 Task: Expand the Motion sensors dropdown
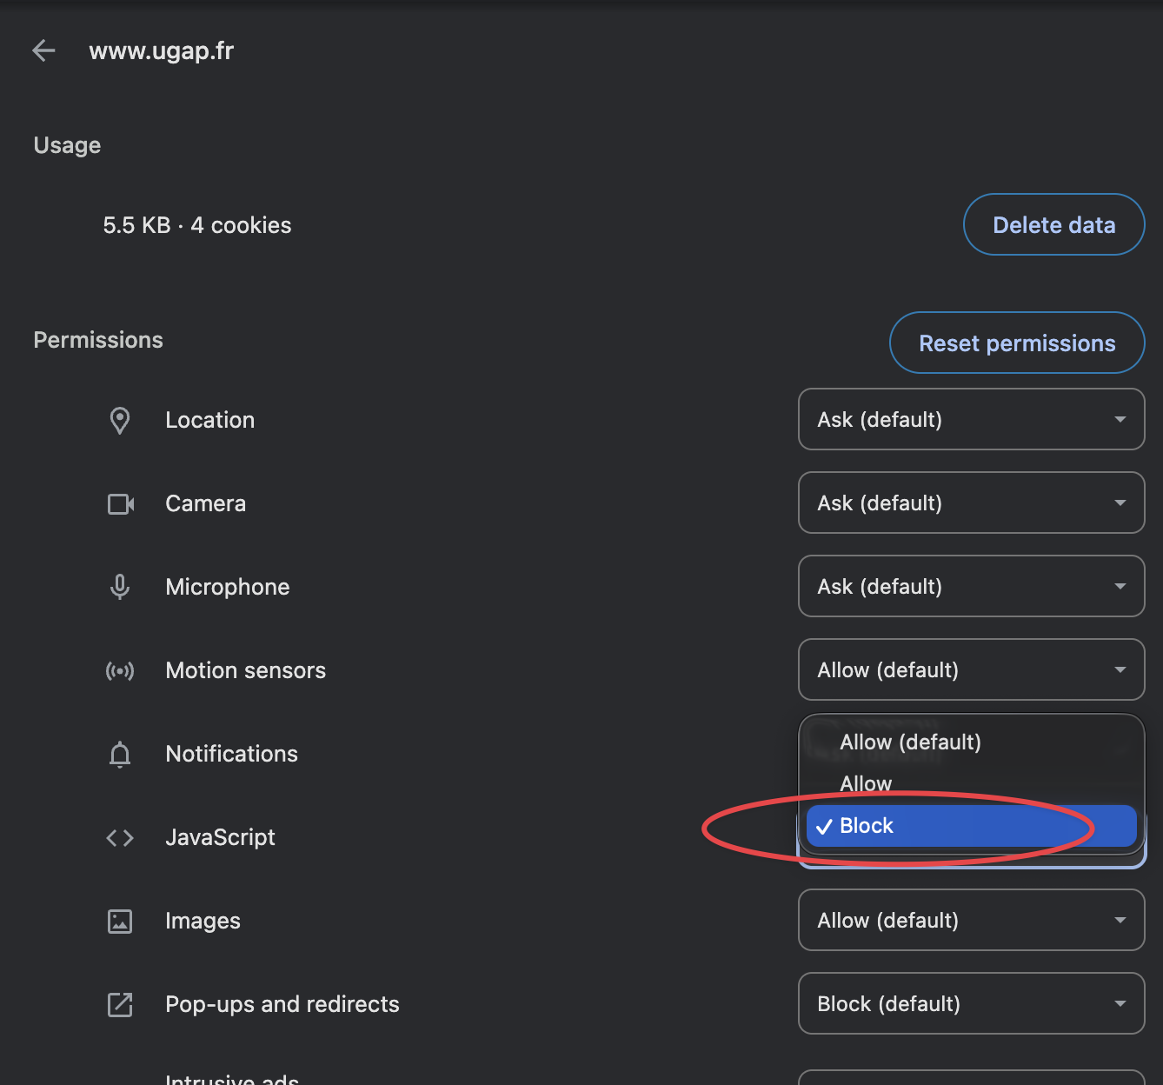(971, 670)
